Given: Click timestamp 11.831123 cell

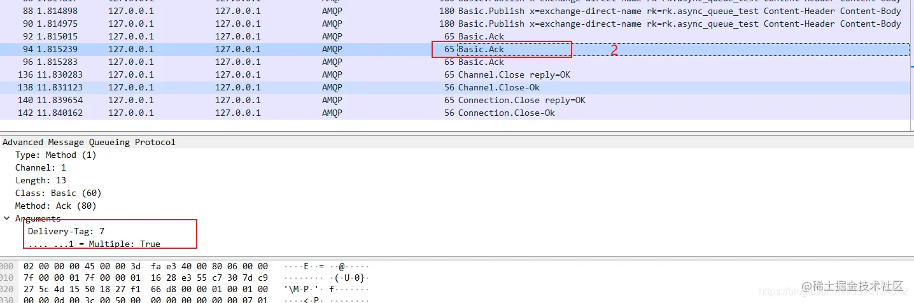Looking at the screenshot, I should [x=60, y=87].
